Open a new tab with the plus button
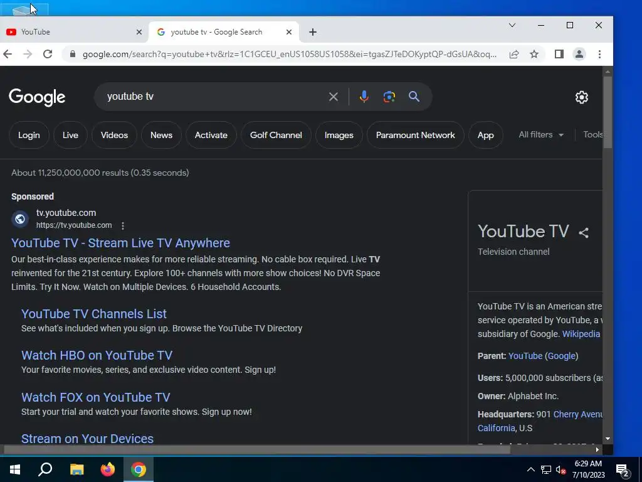642x482 pixels. tap(313, 32)
